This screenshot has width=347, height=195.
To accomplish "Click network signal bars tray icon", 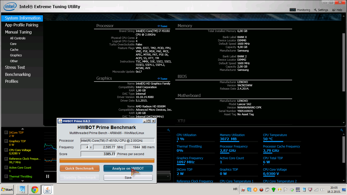I will click(x=316, y=190).
